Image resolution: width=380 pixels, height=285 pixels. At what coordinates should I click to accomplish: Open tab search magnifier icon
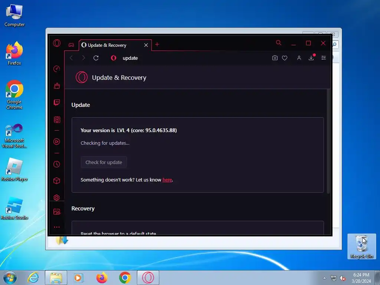click(x=279, y=43)
